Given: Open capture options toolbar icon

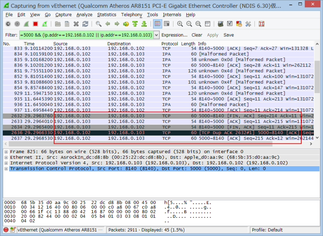Looking at the screenshot, I should pos(17,24).
